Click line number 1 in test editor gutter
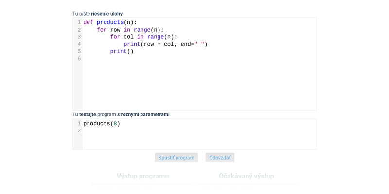Image resolution: width=389 pixels, height=194 pixels. pos(79,124)
